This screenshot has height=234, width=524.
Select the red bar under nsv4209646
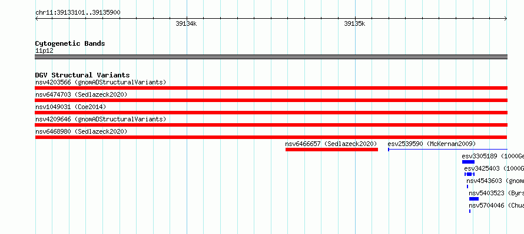pyautogui.click(x=271, y=125)
